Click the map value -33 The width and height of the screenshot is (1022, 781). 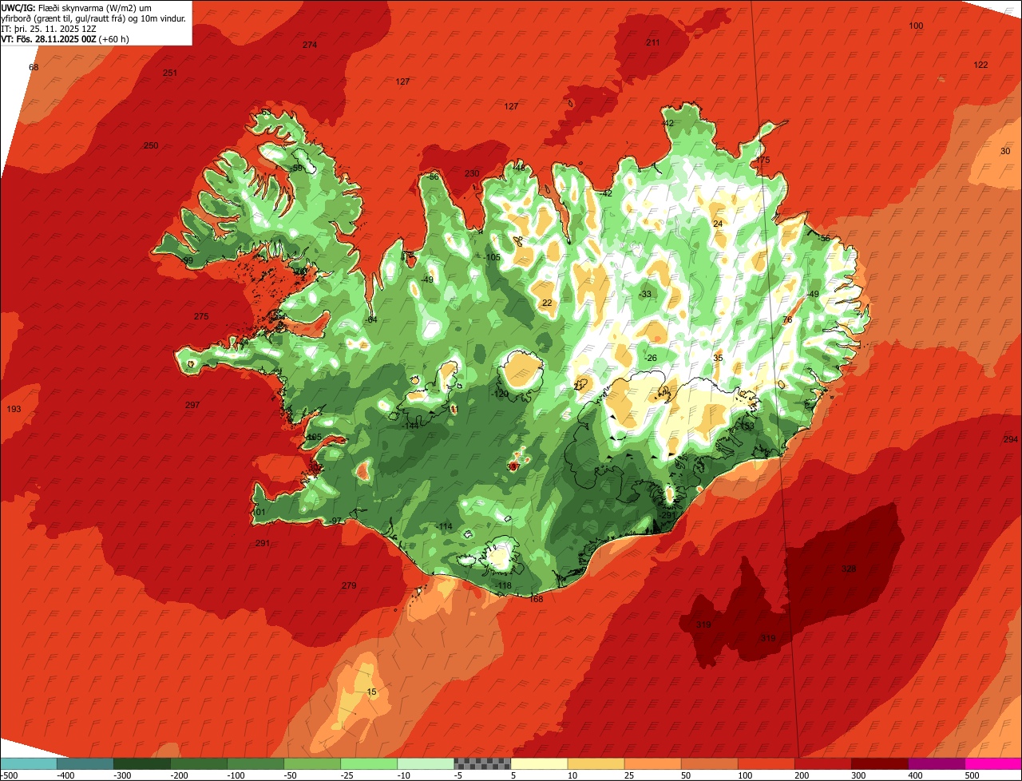pos(645,294)
